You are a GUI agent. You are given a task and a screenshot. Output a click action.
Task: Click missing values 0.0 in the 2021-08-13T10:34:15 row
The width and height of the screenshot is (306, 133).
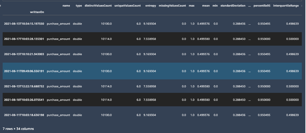(184, 24)
